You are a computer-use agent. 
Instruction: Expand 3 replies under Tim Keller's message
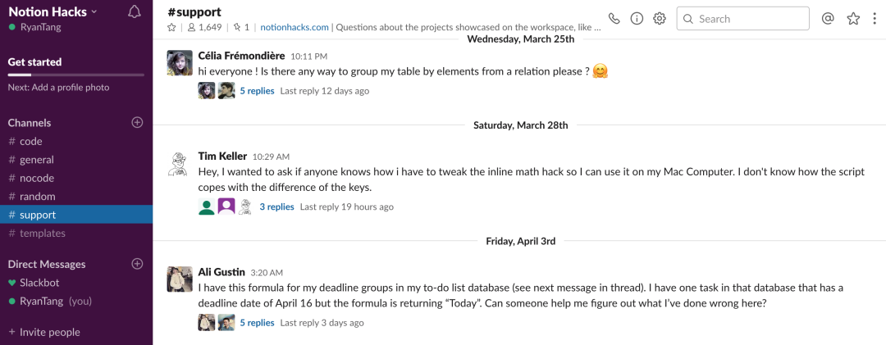(277, 207)
